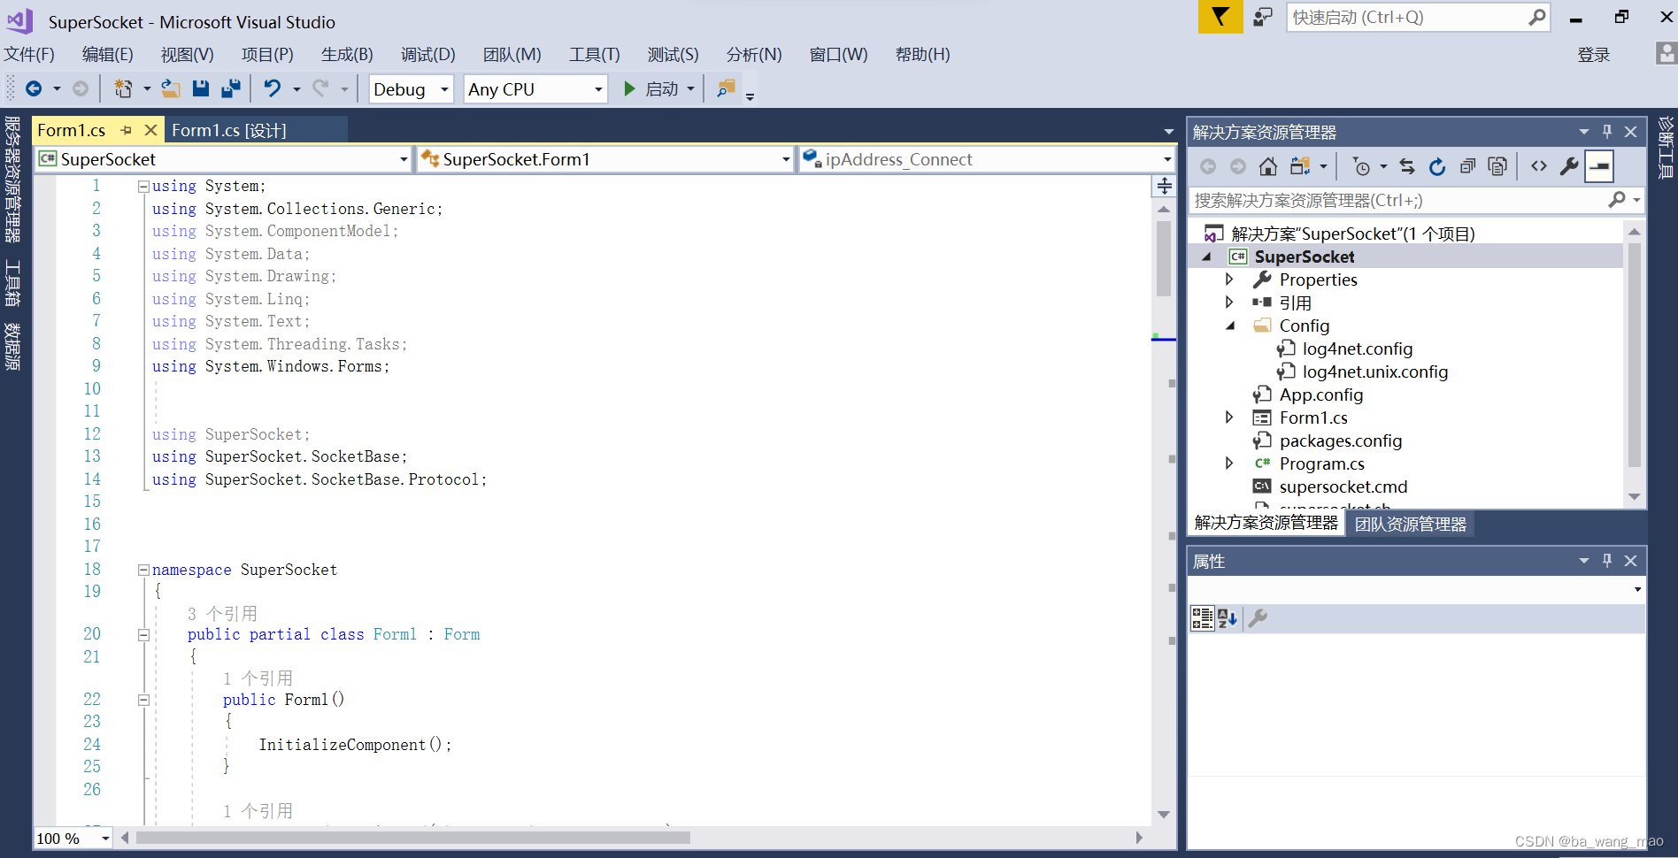
Task: Show categorized view in Properties panel
Action: tap(1202, 618)
